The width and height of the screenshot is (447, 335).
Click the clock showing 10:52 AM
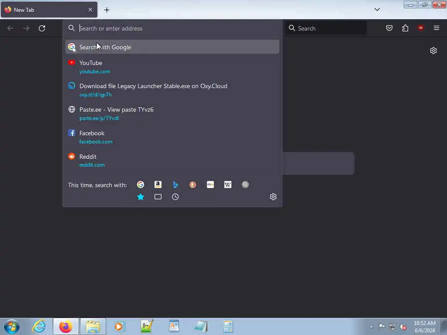point(425,327)
